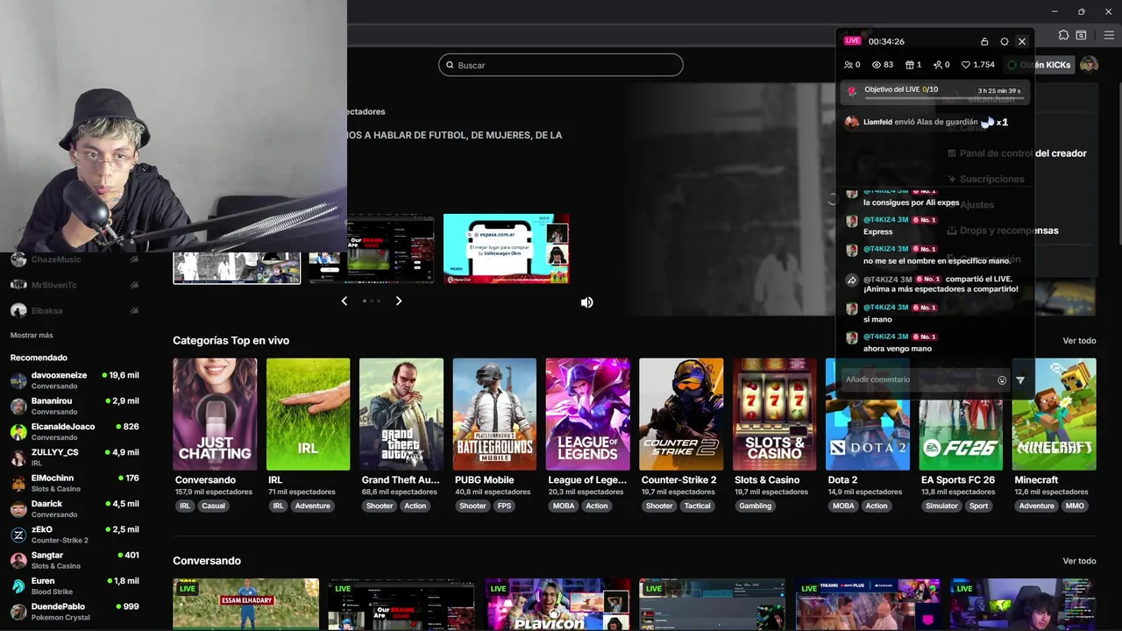Toggle the lock icon in the LIVE overlay
Screen dimensions: 1122x631
(x=984, y=41)
